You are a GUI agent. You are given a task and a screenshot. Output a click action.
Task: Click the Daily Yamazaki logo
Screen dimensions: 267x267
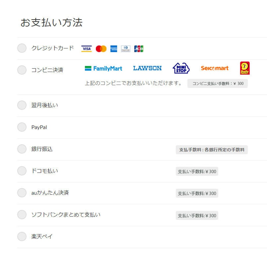pyautogui.click(x=245, y=68)
